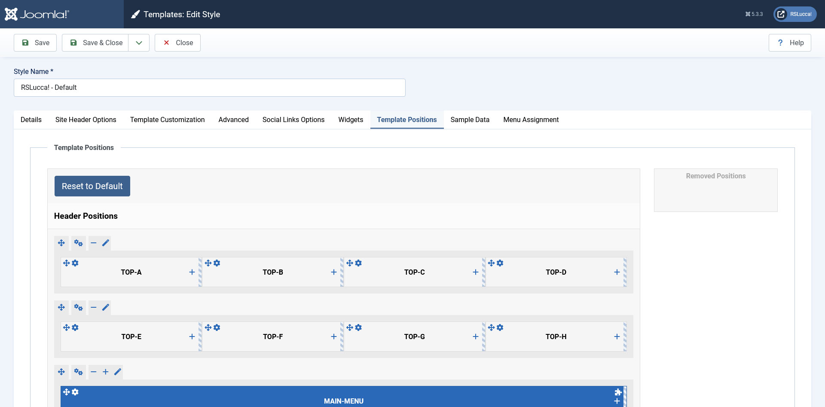Click the settings gear on TOP-H position
This screenshot has width=825, height=407.
[x=500, y=327]
